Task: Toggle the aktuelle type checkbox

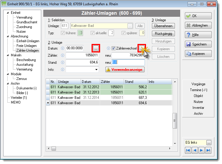Action: coord(92,33)
